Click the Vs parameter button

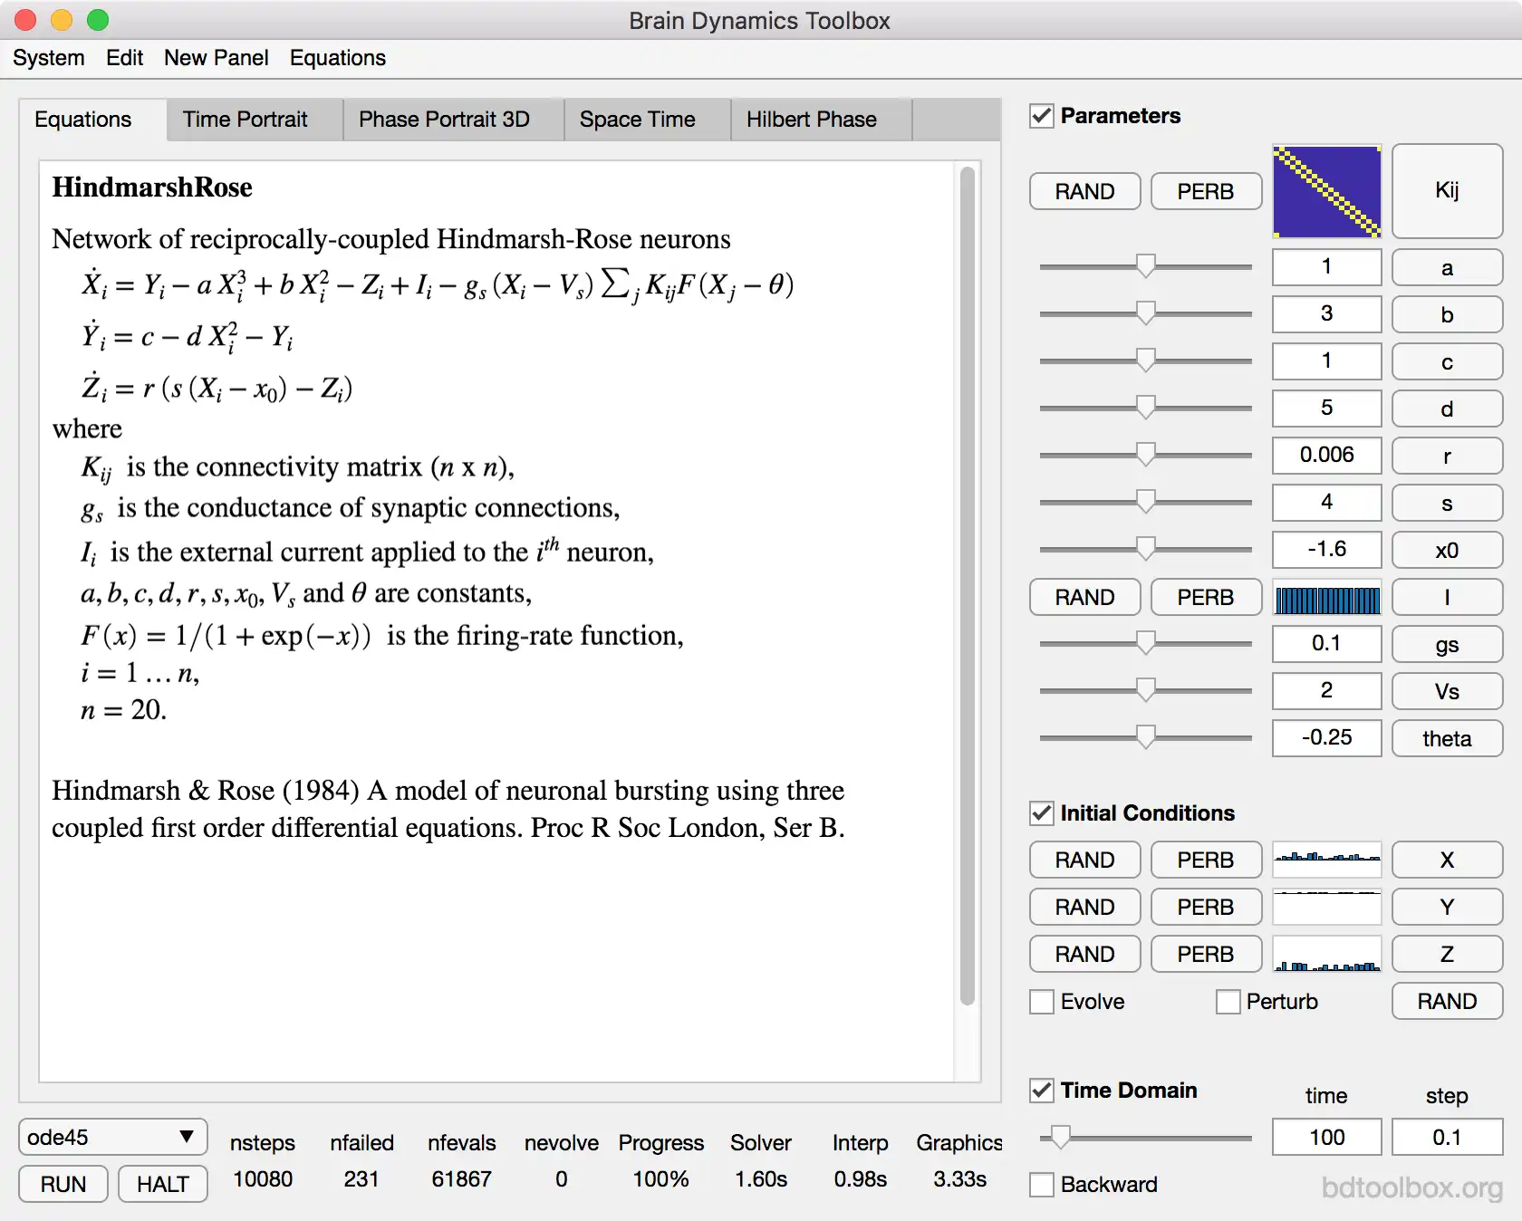[x=1447, y=691]
